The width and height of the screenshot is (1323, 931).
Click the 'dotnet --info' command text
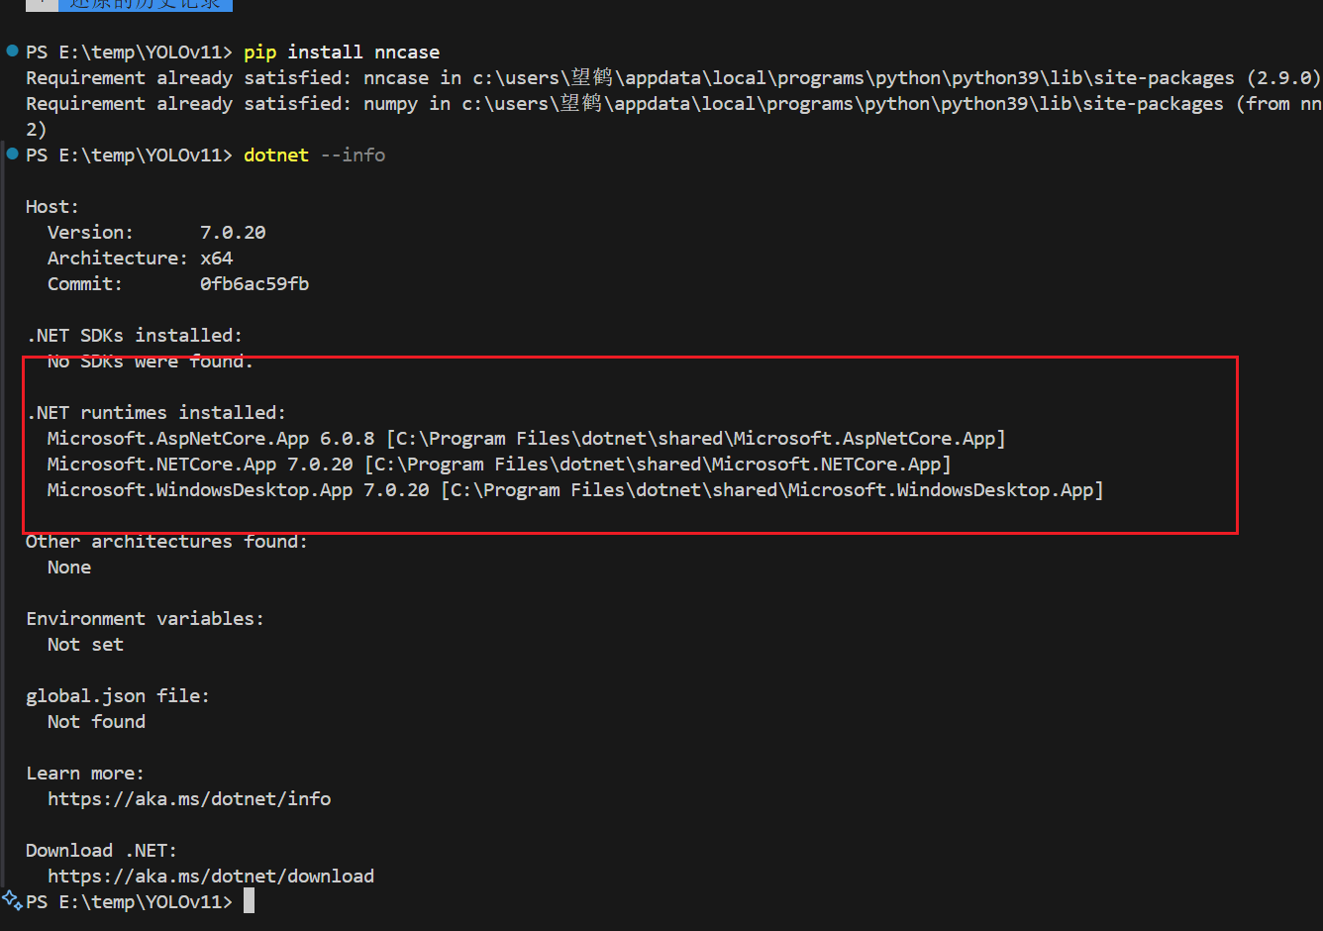[314, 155]
